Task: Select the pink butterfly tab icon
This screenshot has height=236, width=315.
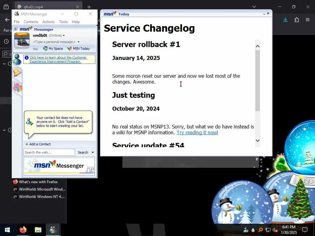Action: (18, 88)
